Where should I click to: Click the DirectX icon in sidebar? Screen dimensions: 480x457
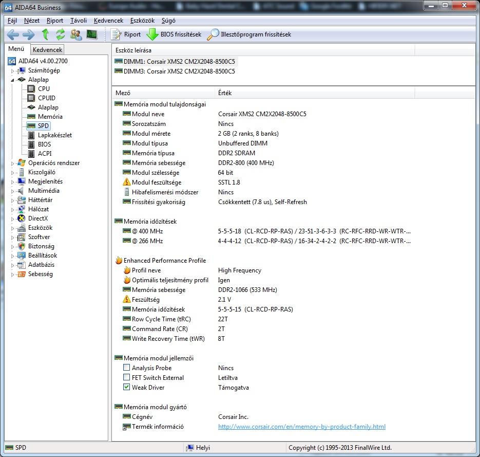click(x=22, y=218)
